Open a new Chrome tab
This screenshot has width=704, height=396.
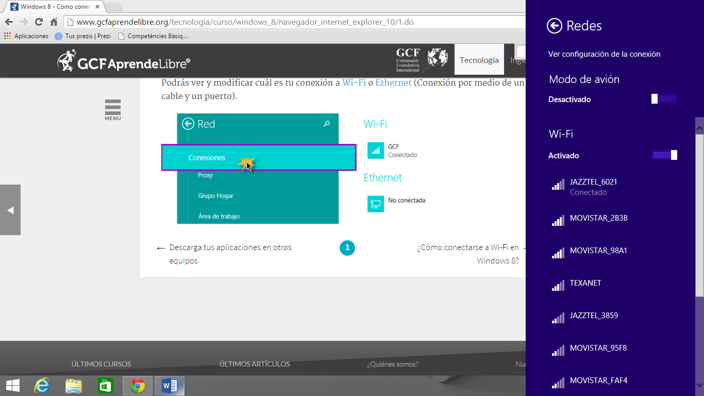coord(114,7)
